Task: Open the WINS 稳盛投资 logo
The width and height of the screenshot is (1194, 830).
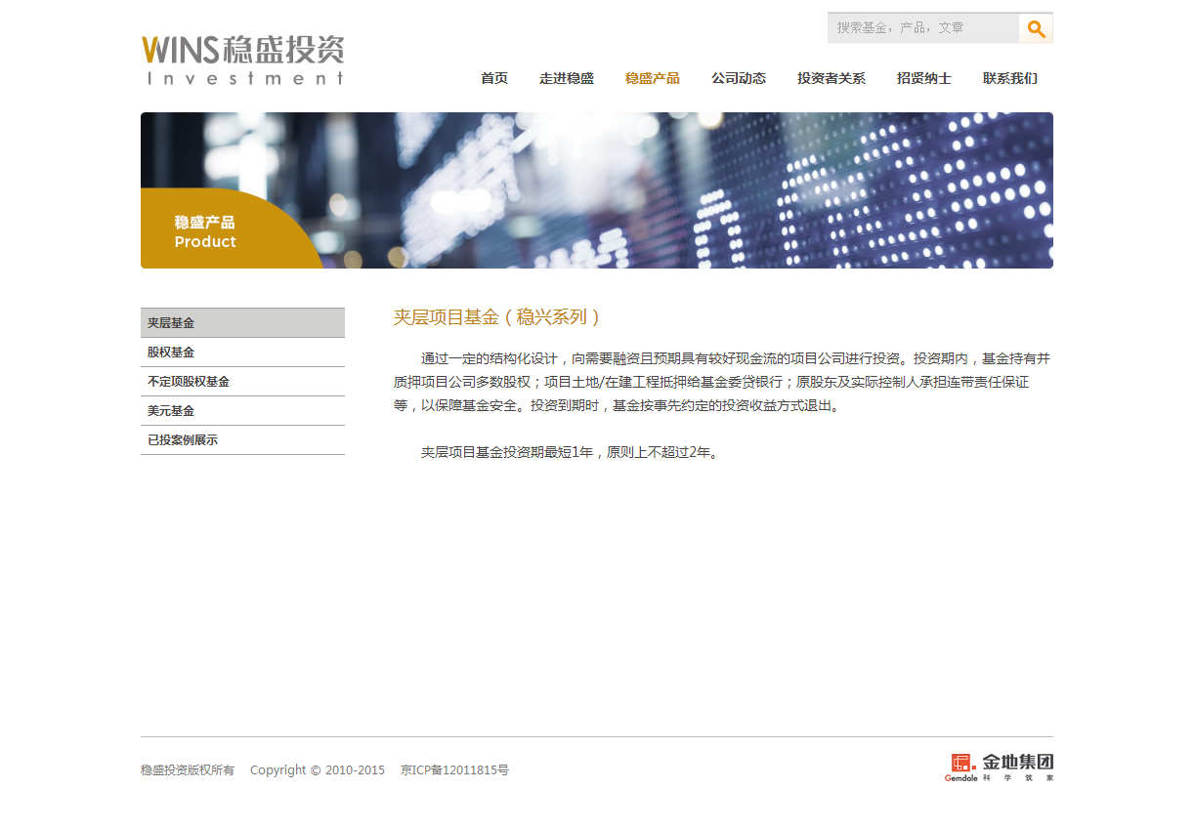Action: 242,60
